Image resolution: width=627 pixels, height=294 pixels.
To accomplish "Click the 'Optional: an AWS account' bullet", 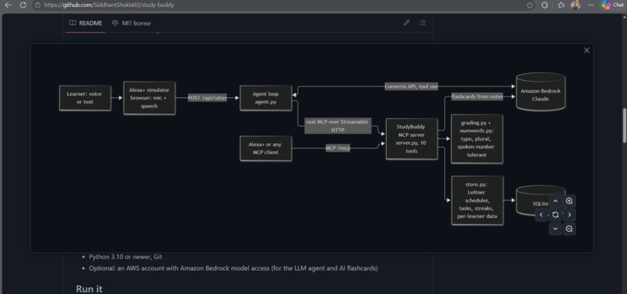I will click(233, 268).
